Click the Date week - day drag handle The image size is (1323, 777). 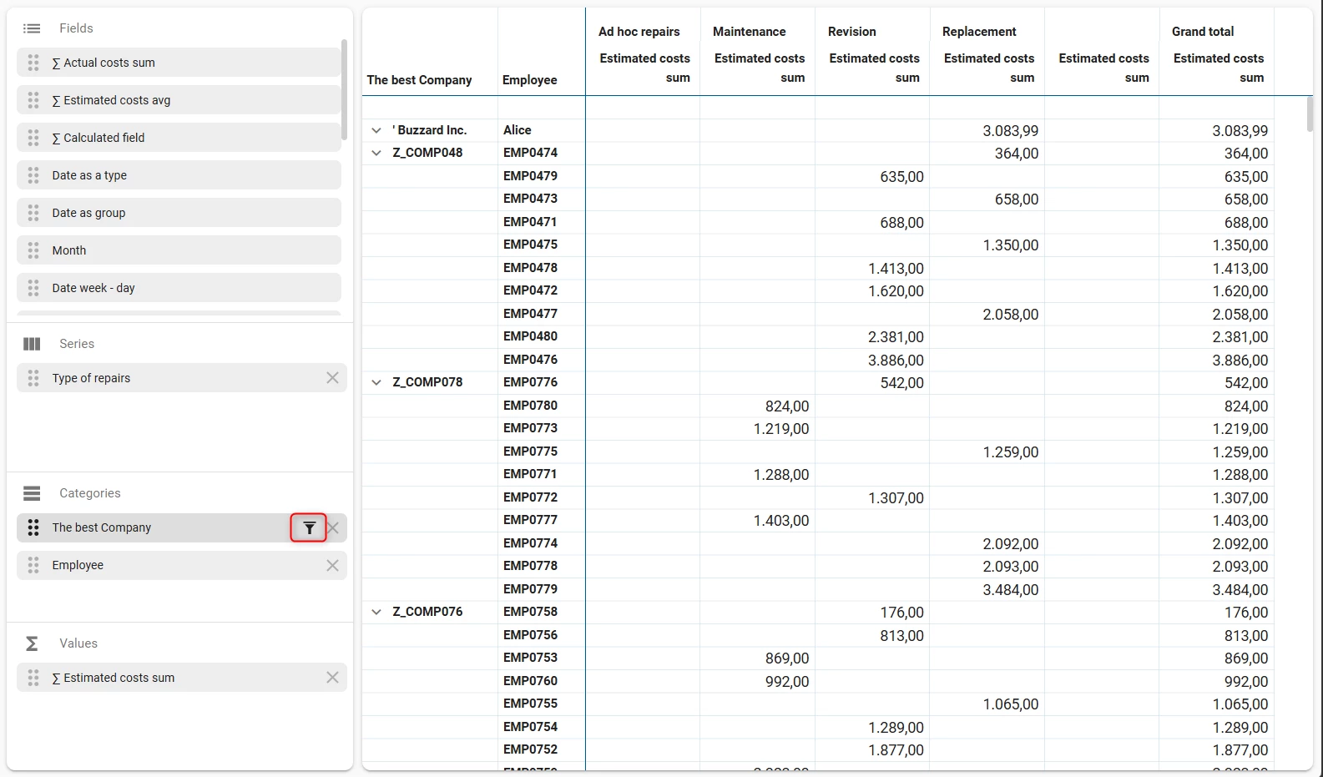point(33,288)
